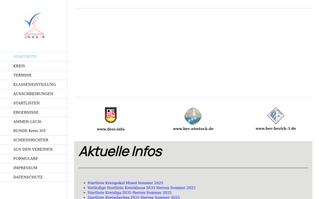The image size is (319, 199).
Task: Open Startliste Kreispokal Mixed Sommer 2025
Action: coord(125,183)
